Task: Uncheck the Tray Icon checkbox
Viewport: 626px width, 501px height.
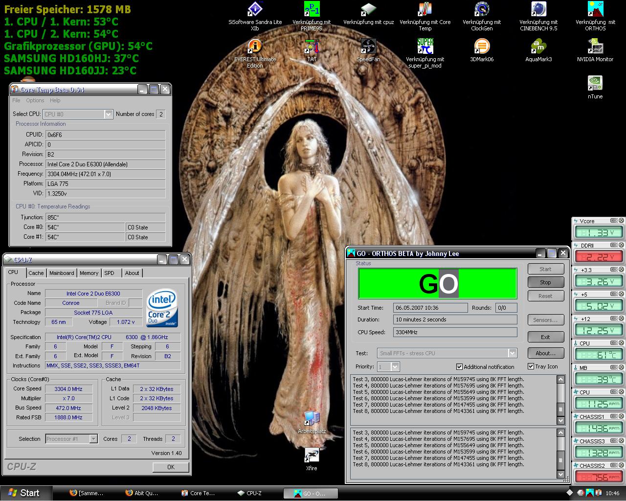Action: [531, 366]
